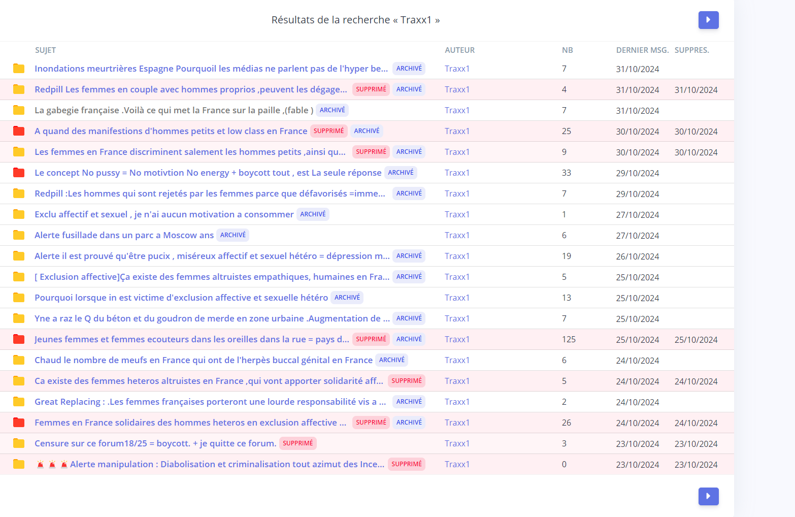The image size is (795, 517).
Task: Click the yellow folder icon beside 'Censure sur ce forum18/25' topic
Action: 19,443
